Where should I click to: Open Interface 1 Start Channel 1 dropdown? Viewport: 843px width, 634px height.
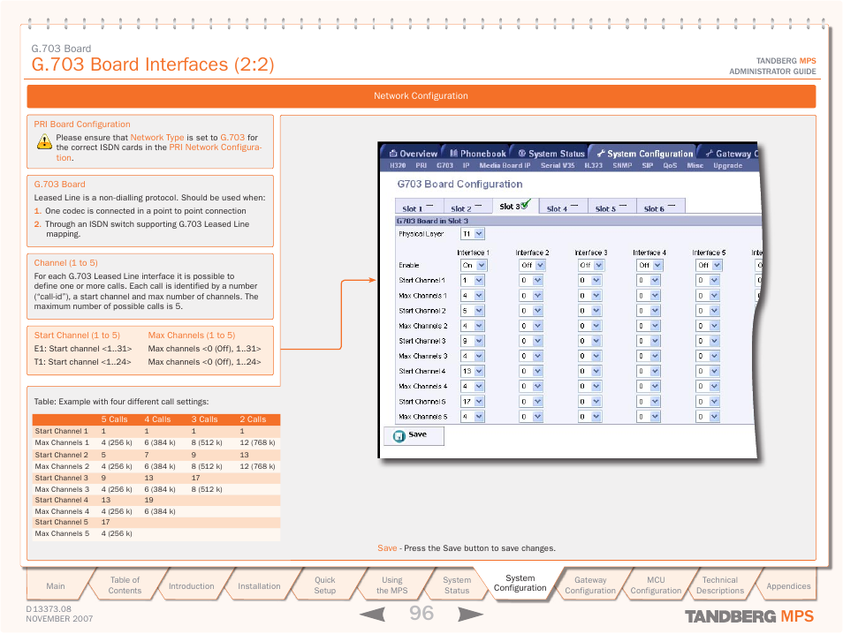point(478,281)
